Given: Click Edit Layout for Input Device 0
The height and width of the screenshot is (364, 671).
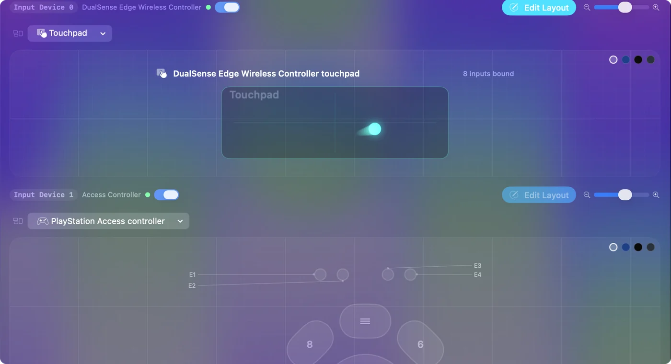Looking at the screenshot, I should (539, 8).
